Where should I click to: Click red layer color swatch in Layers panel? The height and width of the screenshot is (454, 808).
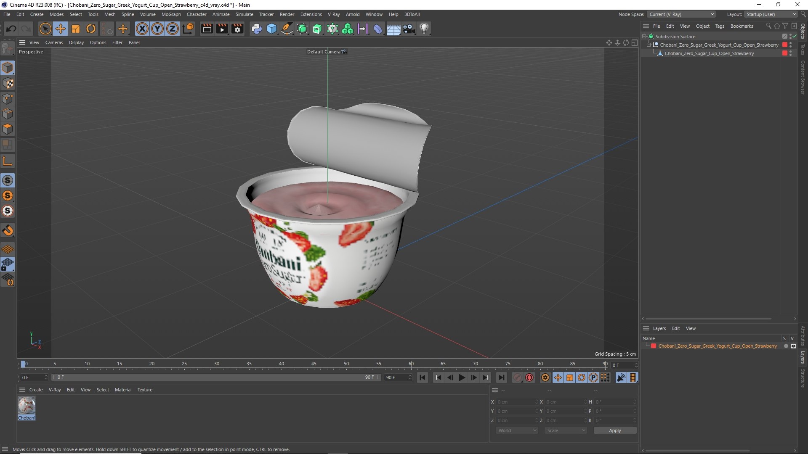coord(654,346)
